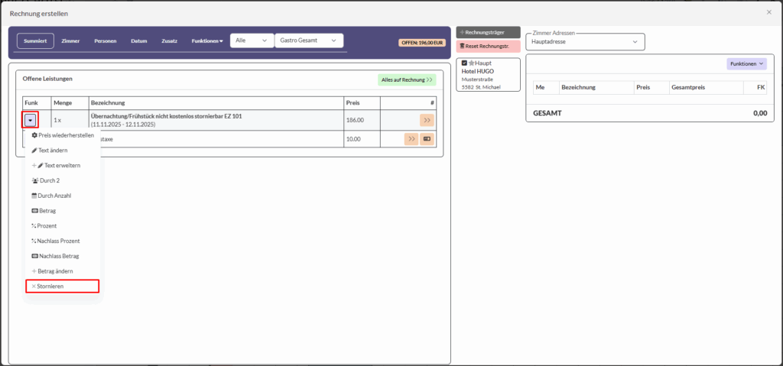The height and width of the screenshot is (366, 783).
Task: Click the 186.00 price cell
Action: pyautogui.click(x=362, y=120)
